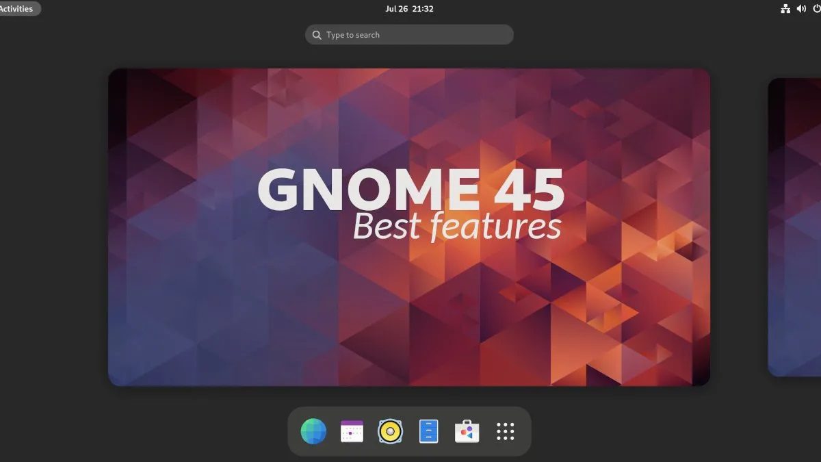This screenshot has height=462, width=821.
Task: Click the Activities button
Action: (x=19, y=9)
